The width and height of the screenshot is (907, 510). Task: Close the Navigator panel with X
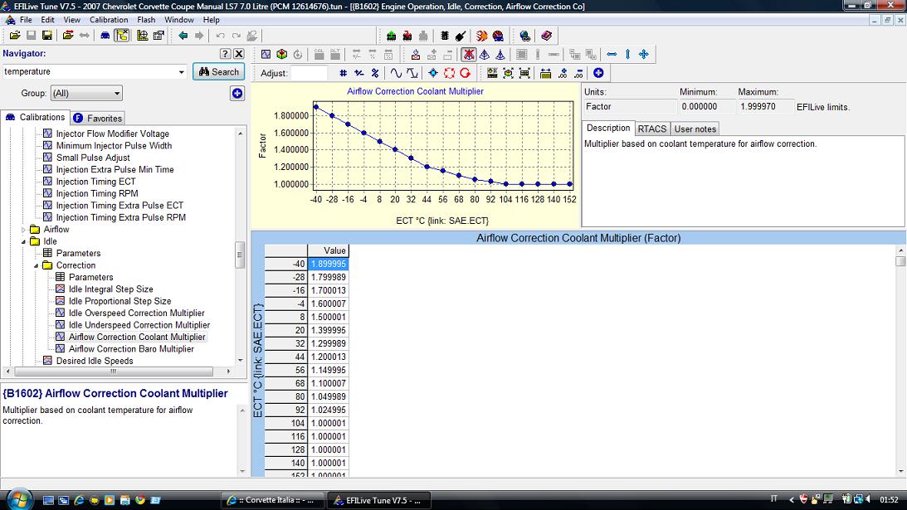[x=239, y=54]
